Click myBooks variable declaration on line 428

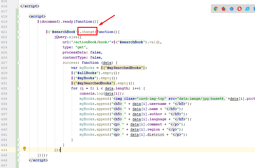point(87,68)
